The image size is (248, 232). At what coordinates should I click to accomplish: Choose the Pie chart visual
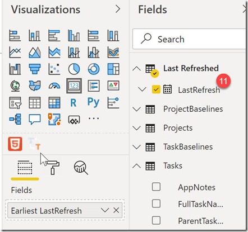click(74, 69)
